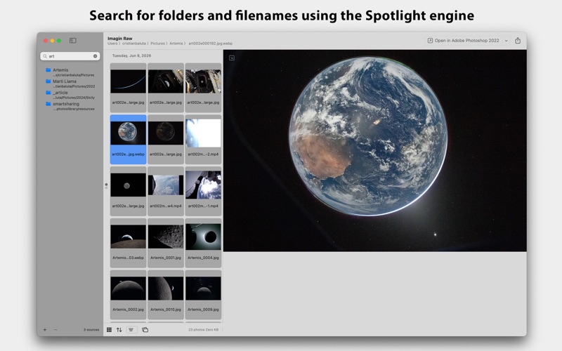Screen dimensions: 562x351
Task: Open the Marti Llama folder result
Action: (x=70, y=84)
